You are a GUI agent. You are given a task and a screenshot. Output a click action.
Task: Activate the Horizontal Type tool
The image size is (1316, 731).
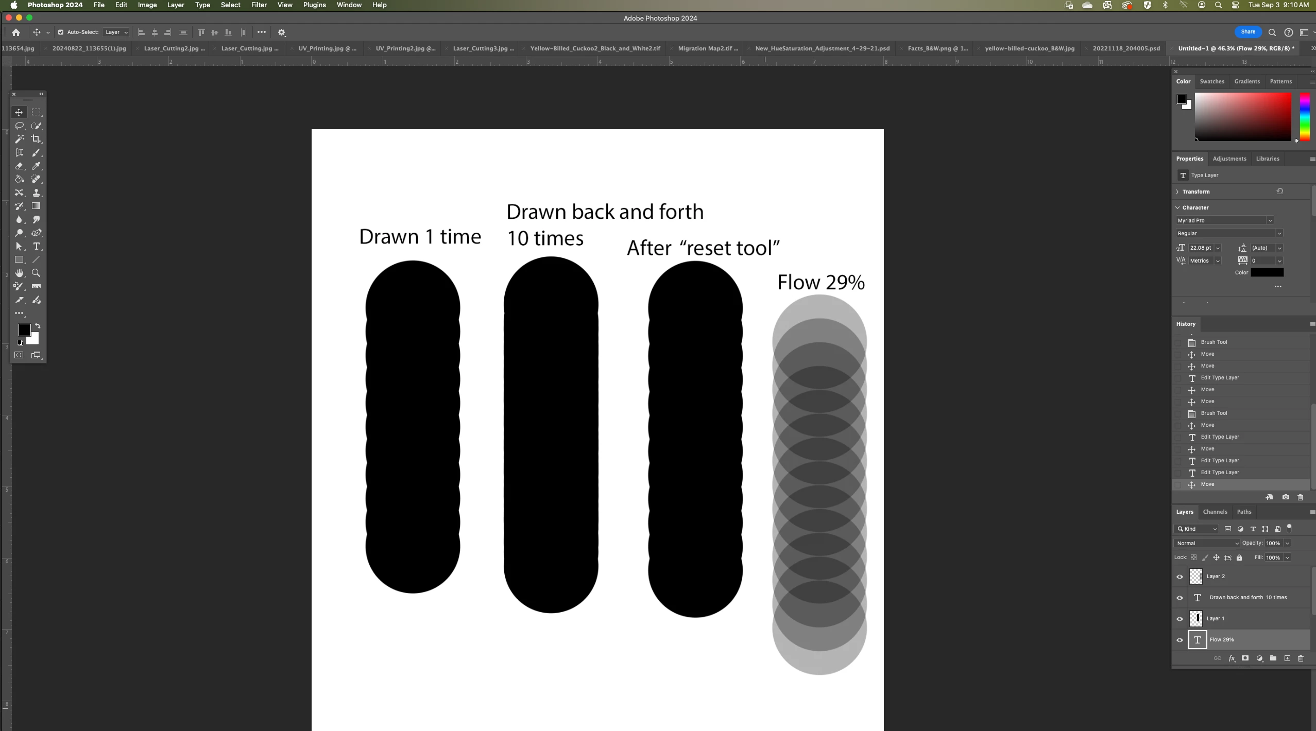[36, 246]
